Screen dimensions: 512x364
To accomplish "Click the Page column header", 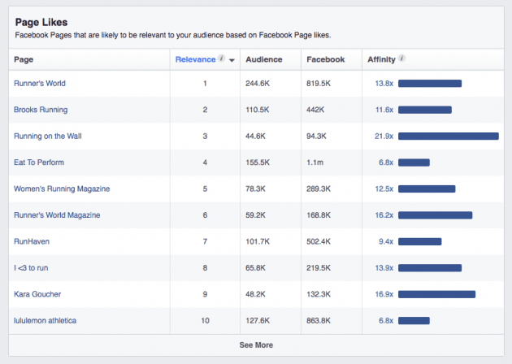I will pyautogui.click(x=24, y=59).
